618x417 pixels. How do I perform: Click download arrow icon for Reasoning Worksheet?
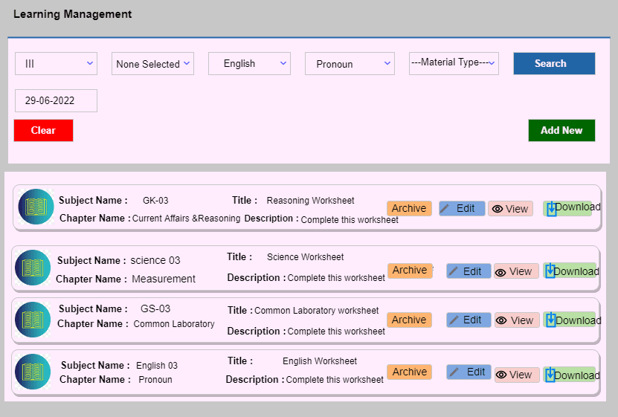[551, 208]
